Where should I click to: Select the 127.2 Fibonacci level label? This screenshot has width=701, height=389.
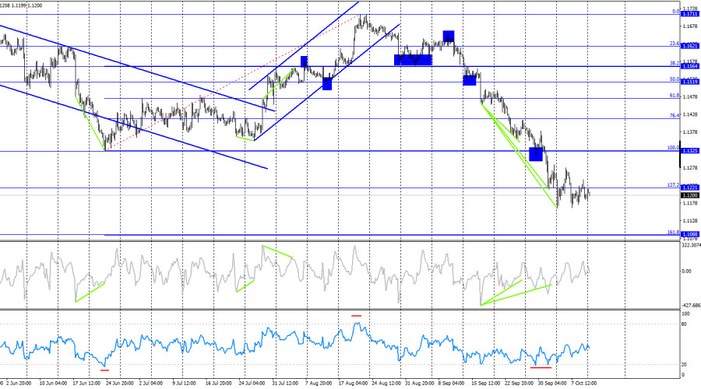673,185
